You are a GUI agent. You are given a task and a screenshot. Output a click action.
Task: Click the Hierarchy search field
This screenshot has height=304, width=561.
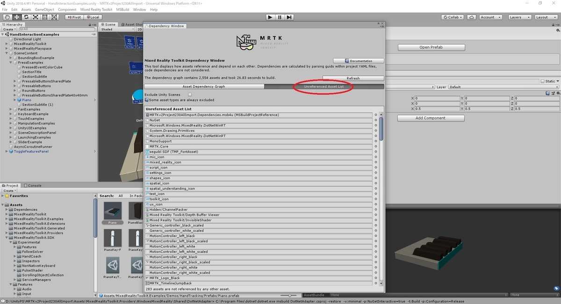[x=58, y=29]
